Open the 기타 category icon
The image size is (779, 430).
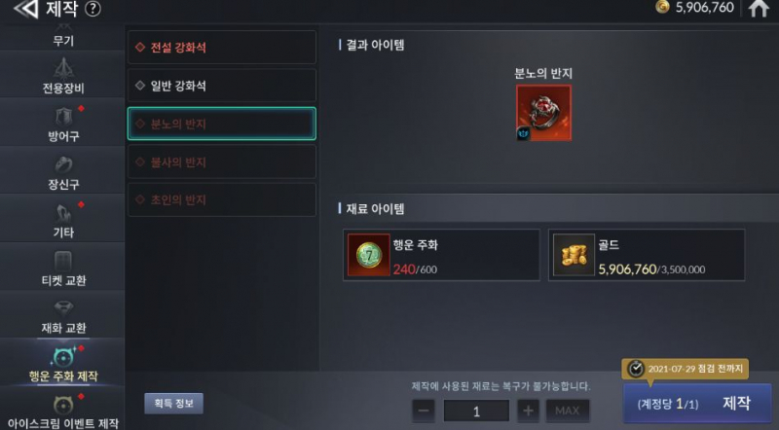pos(63,213)
